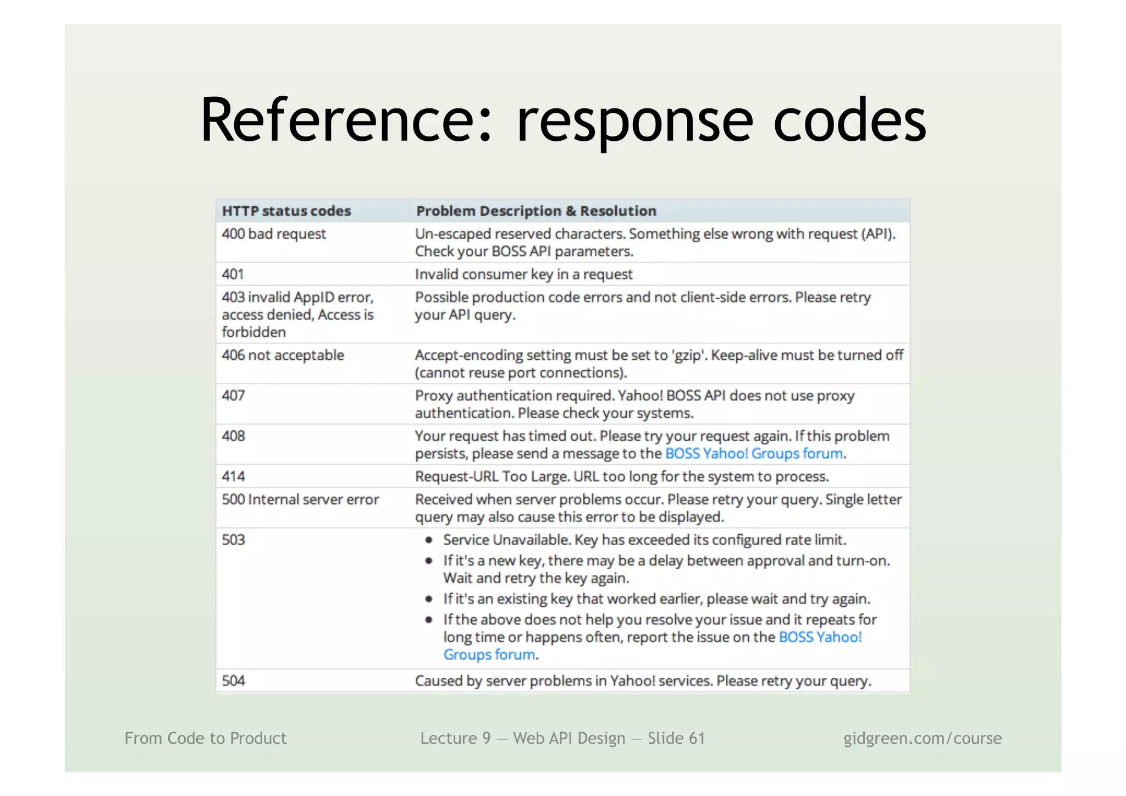Click the '406 not acceptable' cell
Screen dimensions: 1126x796
coord(283,355)
